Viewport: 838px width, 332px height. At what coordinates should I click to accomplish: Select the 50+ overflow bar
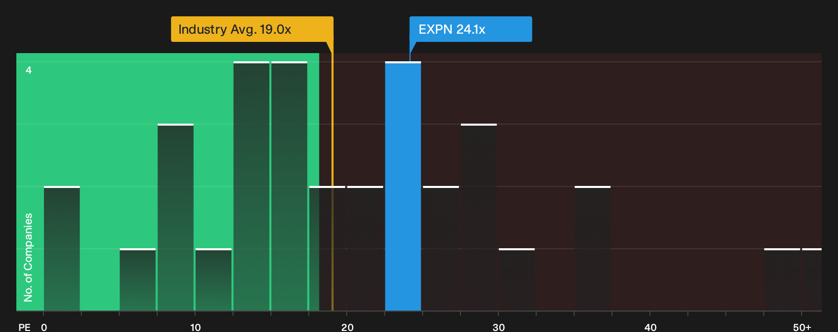(812, 280)
